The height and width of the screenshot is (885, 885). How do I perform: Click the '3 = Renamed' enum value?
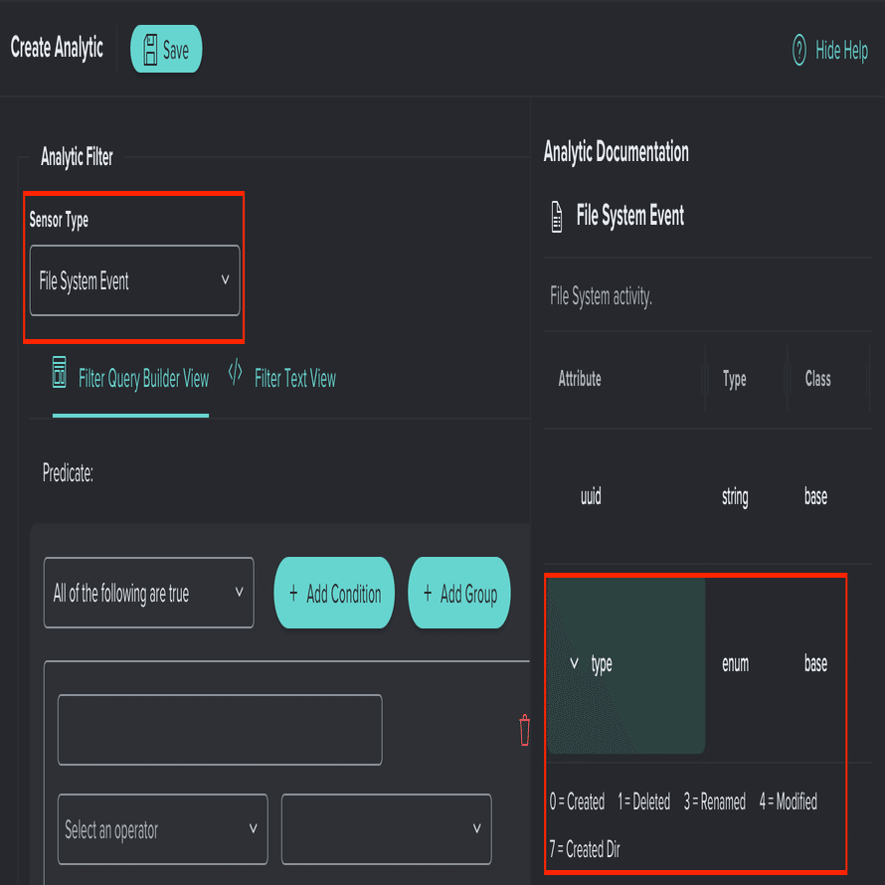[x=715, y=801]
